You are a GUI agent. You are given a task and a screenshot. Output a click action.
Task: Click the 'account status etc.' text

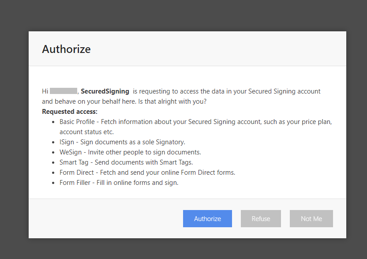coord(86,132)
